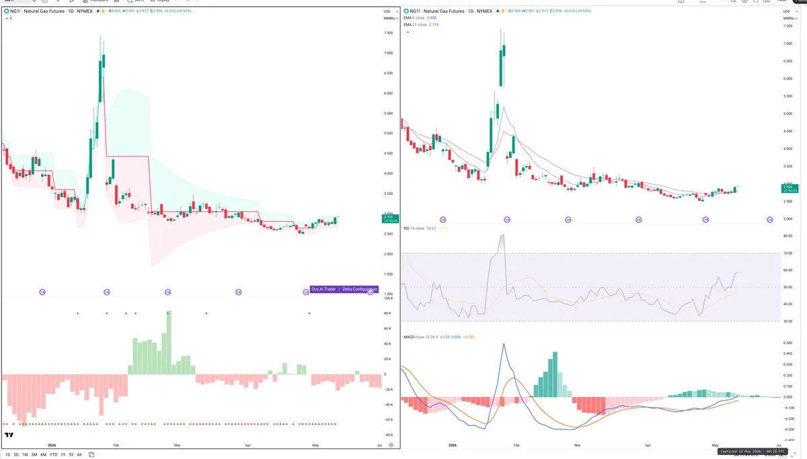Click the rightmost contract marker in left chart
The height and width of the screenshot is (459, 807).
pos(371,291)
